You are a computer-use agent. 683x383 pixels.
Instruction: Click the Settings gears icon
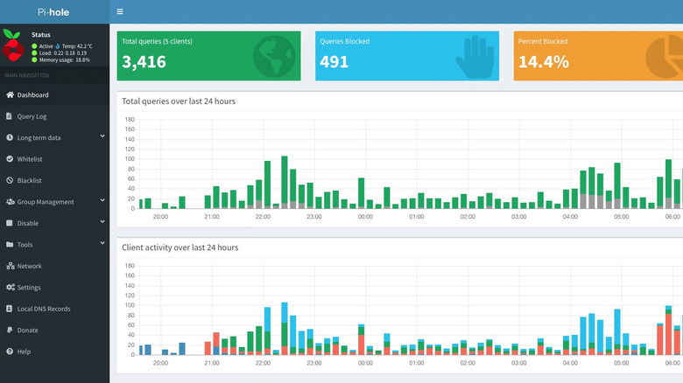(x=10, y=287)
